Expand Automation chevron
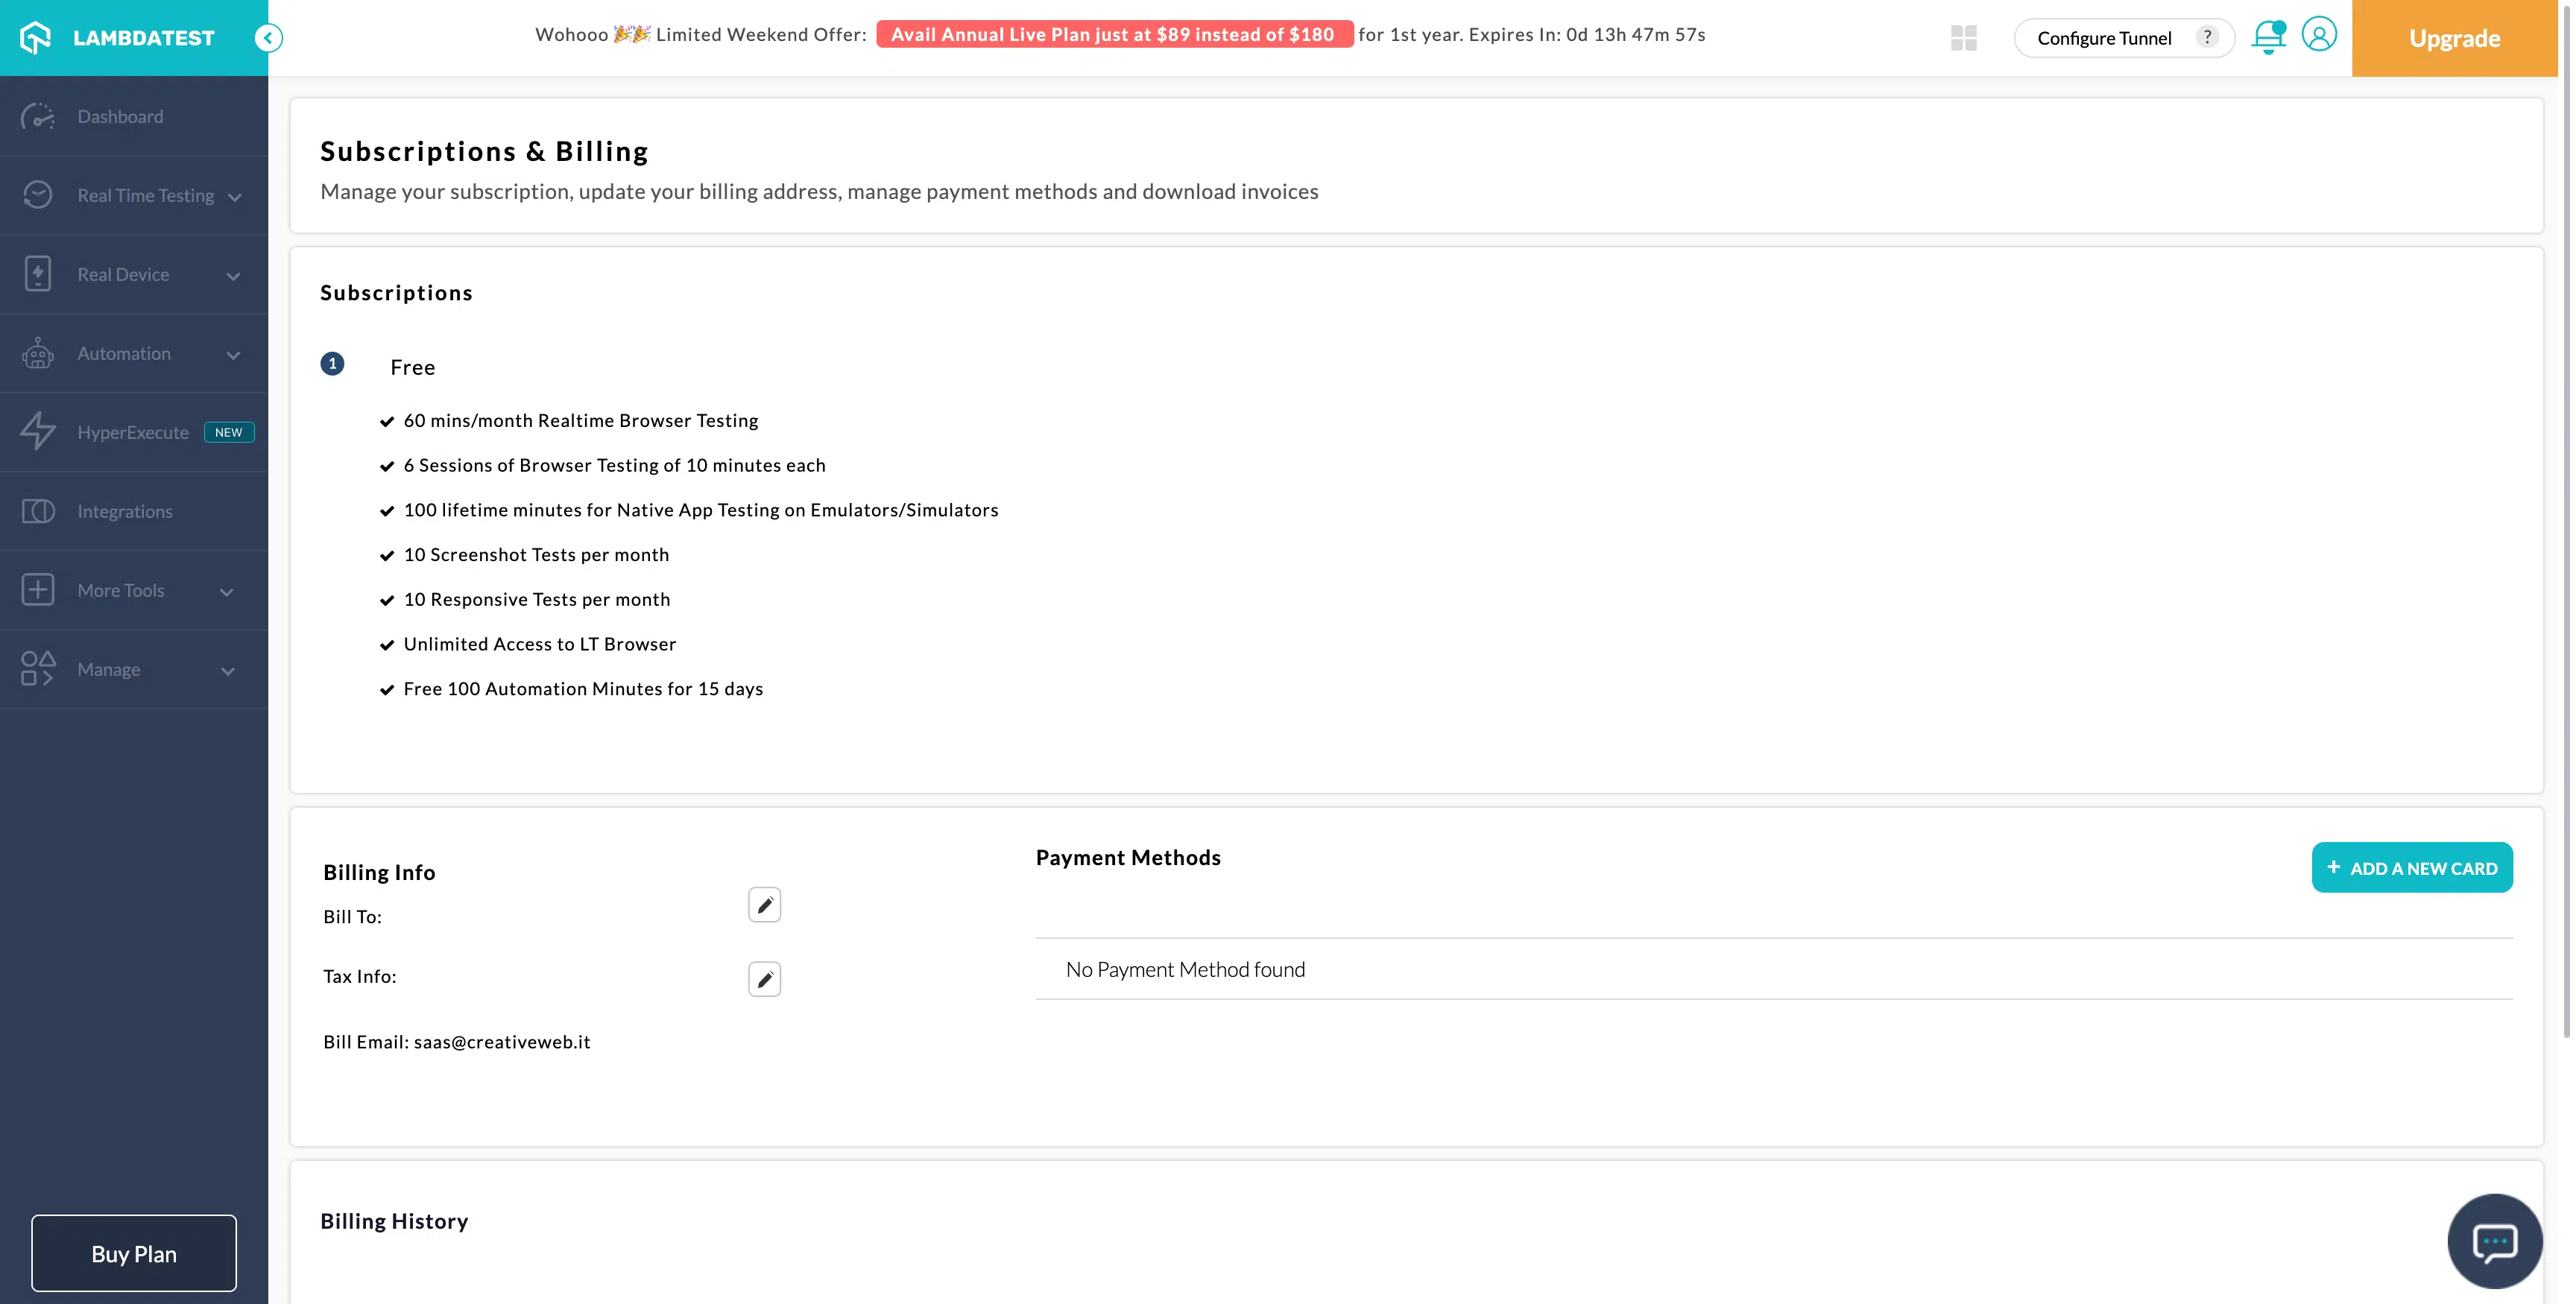The height and width of the screenshot is (1304, 2576). point(233,355)
